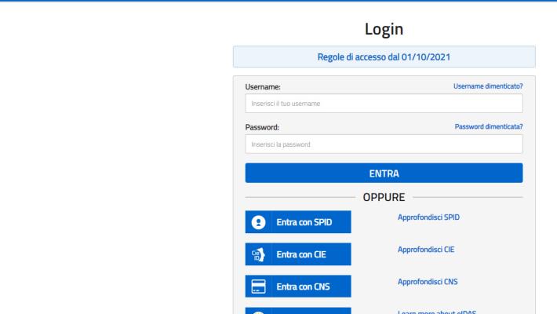This screenshot has height=314, width=557.
Task: Follow the Approfondisci CIE link
Action: pos(425,249)
